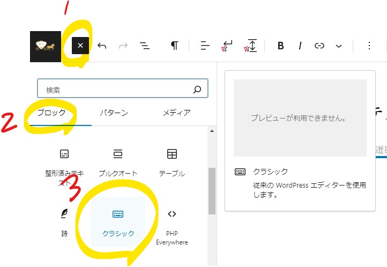387x267 pixels.
Task: Click the site logo carriage icon
Action: [46, 47]
